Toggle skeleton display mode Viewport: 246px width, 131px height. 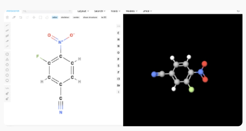[65, 18]
